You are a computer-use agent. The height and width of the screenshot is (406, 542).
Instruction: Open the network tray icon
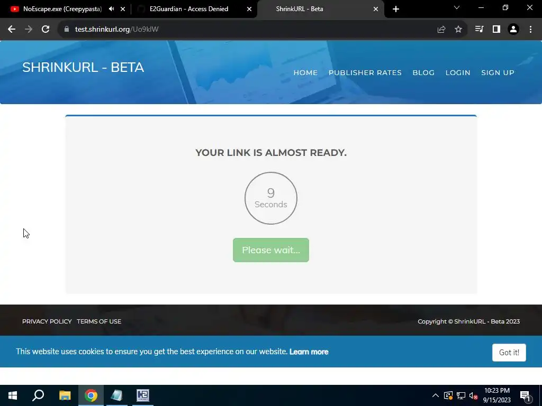(x=461, y=395)
